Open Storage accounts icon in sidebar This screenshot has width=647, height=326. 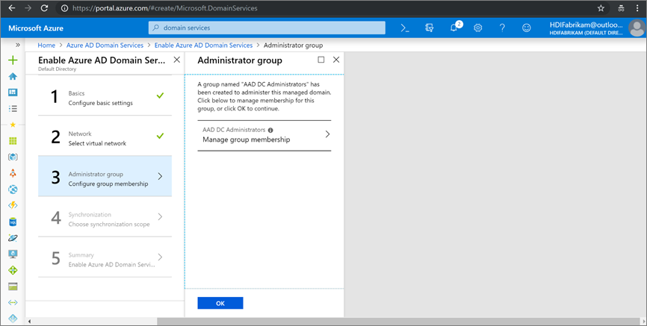tap(13, 286)
